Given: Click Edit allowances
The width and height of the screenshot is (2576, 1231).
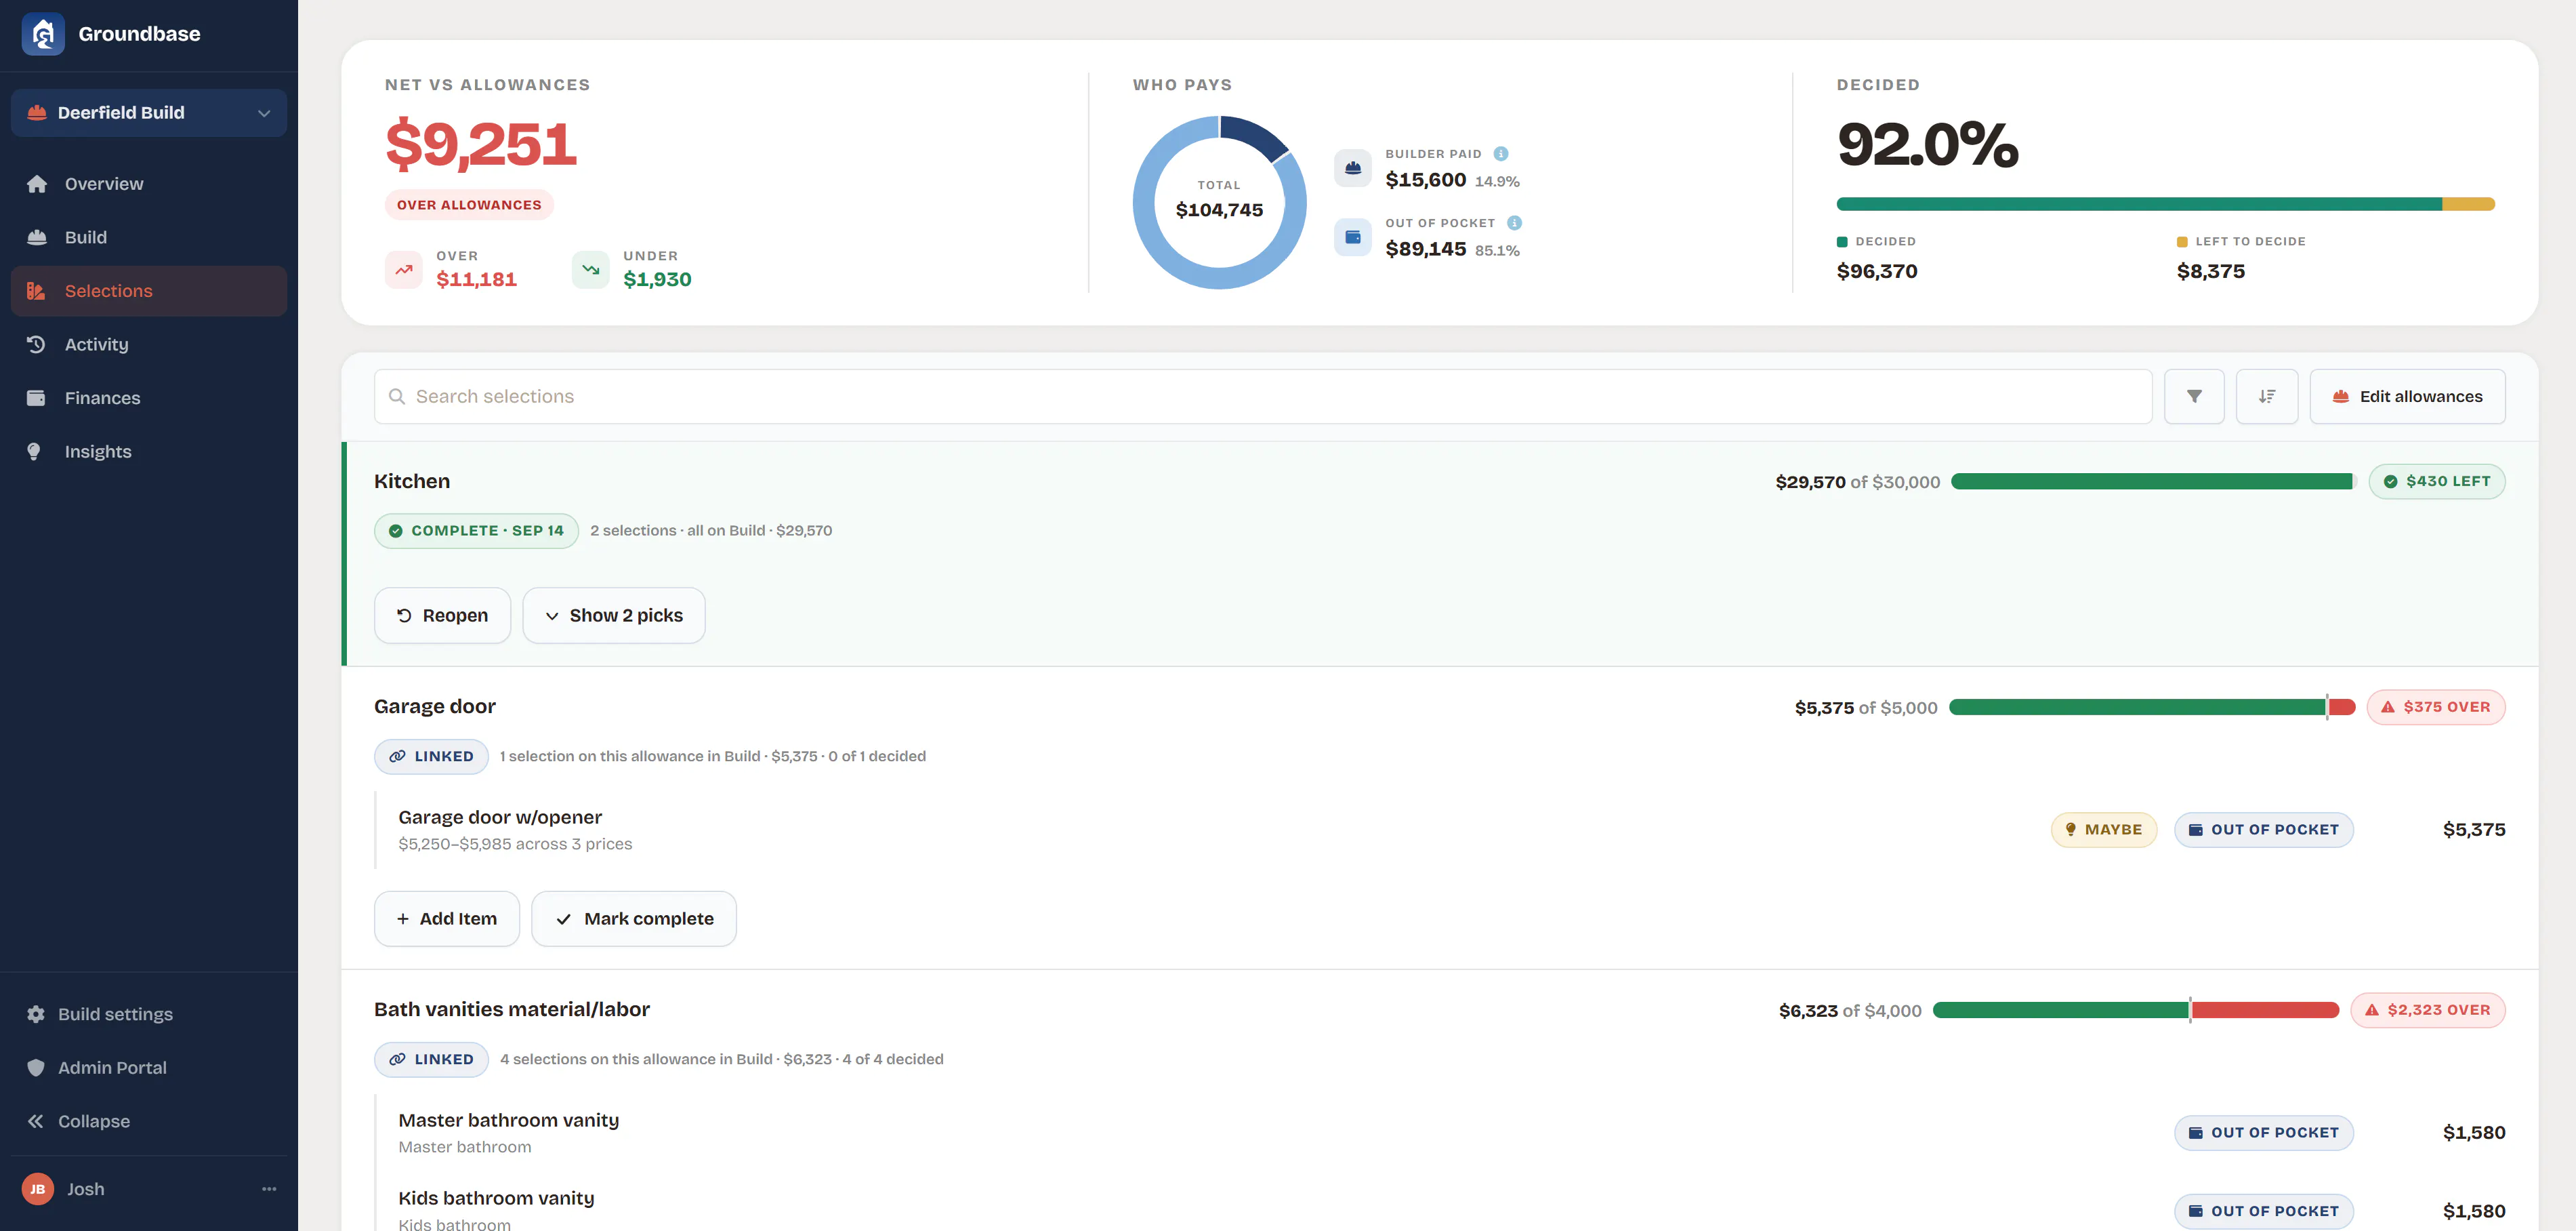Looking at the screenshot, I should point(2407,397).
